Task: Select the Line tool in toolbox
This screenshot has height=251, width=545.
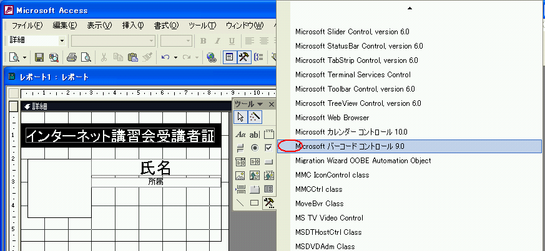Action: coord(240,202)
